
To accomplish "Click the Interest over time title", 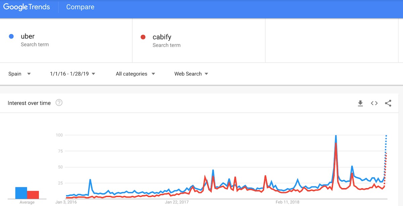I will click(x=29, y=103).
